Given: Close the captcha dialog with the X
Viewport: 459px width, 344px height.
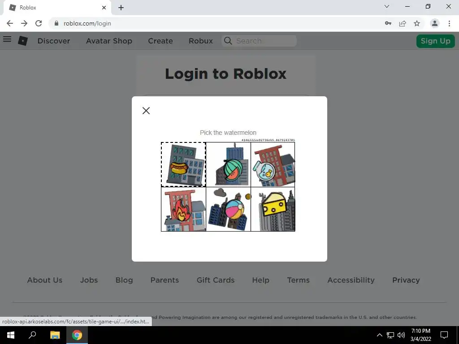Looking at the screenshot, I should 146,111.
